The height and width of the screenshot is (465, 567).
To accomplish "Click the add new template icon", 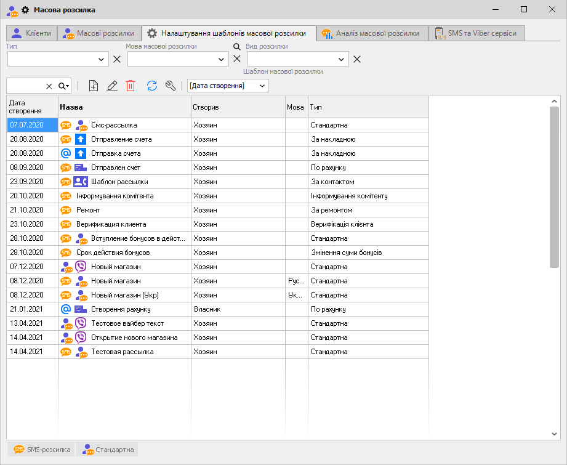I will [x=94, y=86].
